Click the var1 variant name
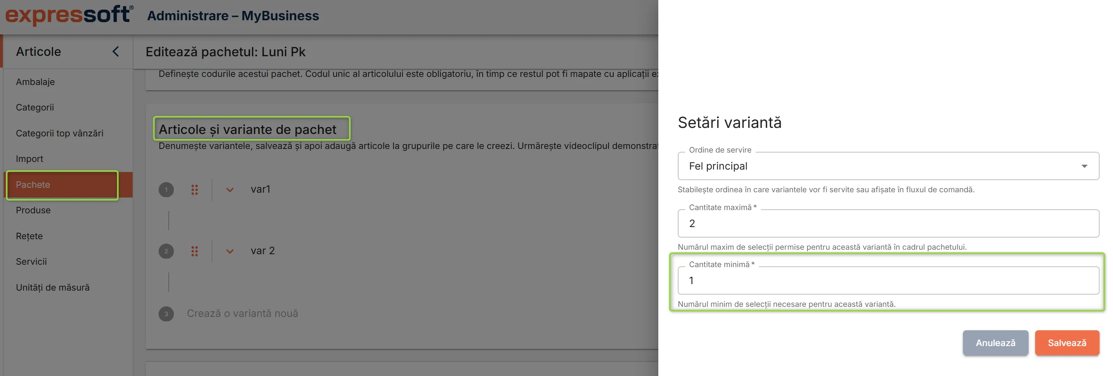The height and width of the screenshot is (376, 1113). click(260, 189)
